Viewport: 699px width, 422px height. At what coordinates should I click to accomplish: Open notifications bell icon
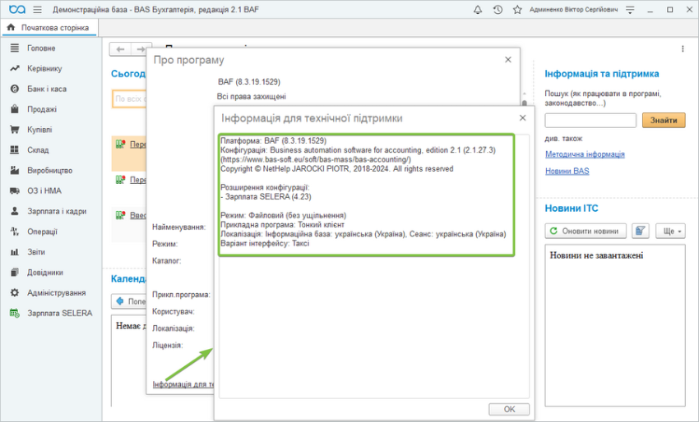(478, 9)
